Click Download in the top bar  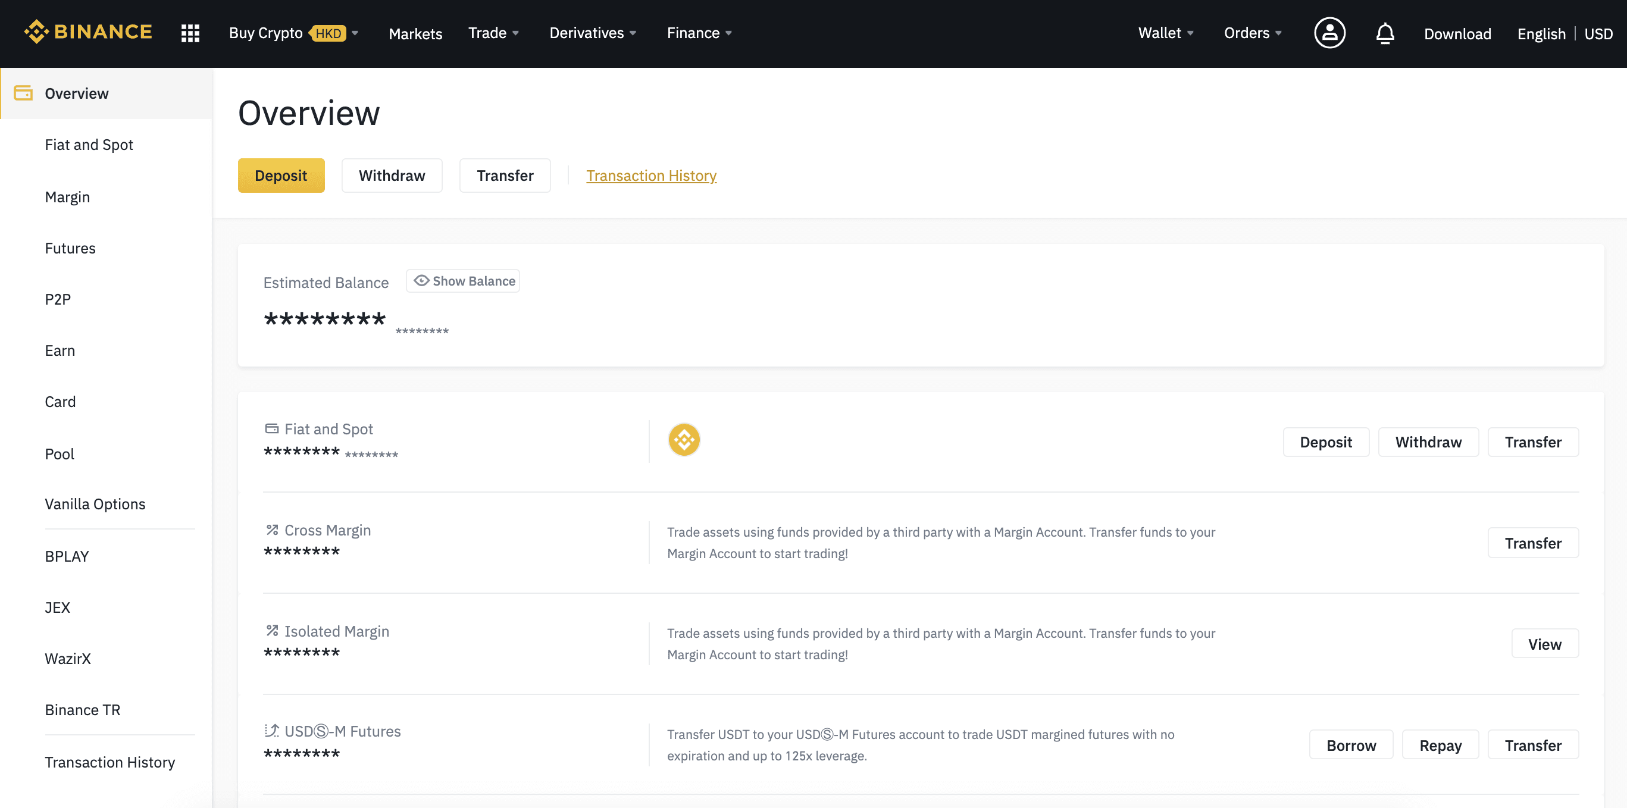click(x=1457, y=33)
